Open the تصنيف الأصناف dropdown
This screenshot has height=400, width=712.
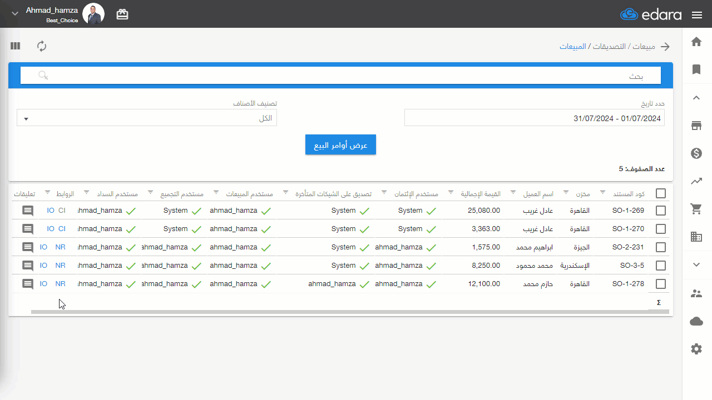147,118
